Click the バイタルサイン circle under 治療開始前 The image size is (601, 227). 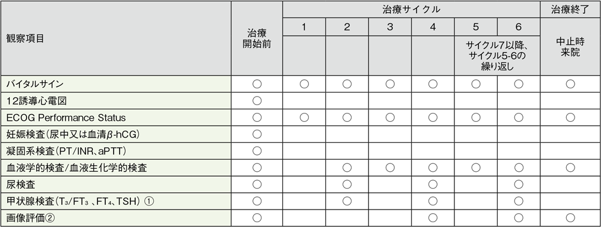257,84
